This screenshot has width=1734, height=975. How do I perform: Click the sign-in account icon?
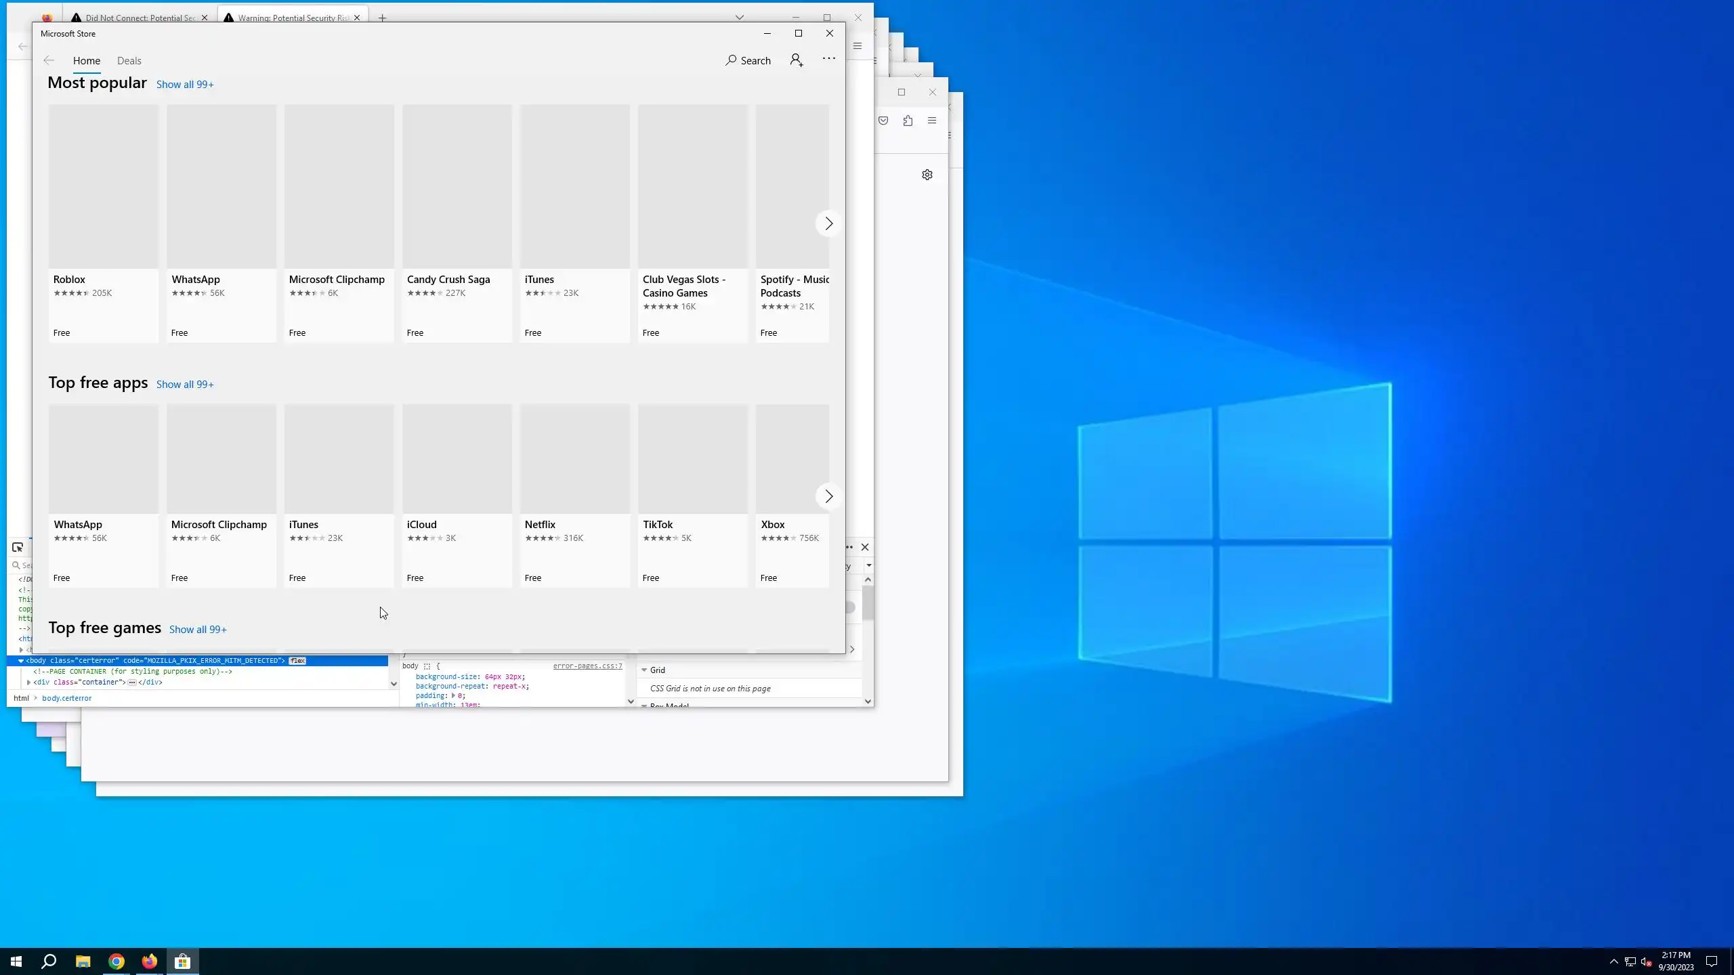[797, 60]
